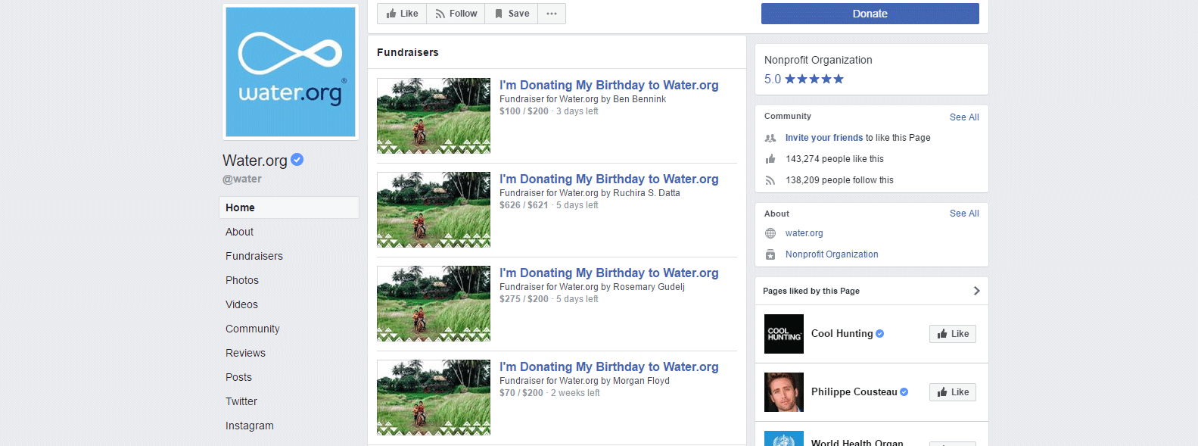Open the Home section in sidebar
The width and height of the screenshot is (1198, 446).
click(289, 207)
